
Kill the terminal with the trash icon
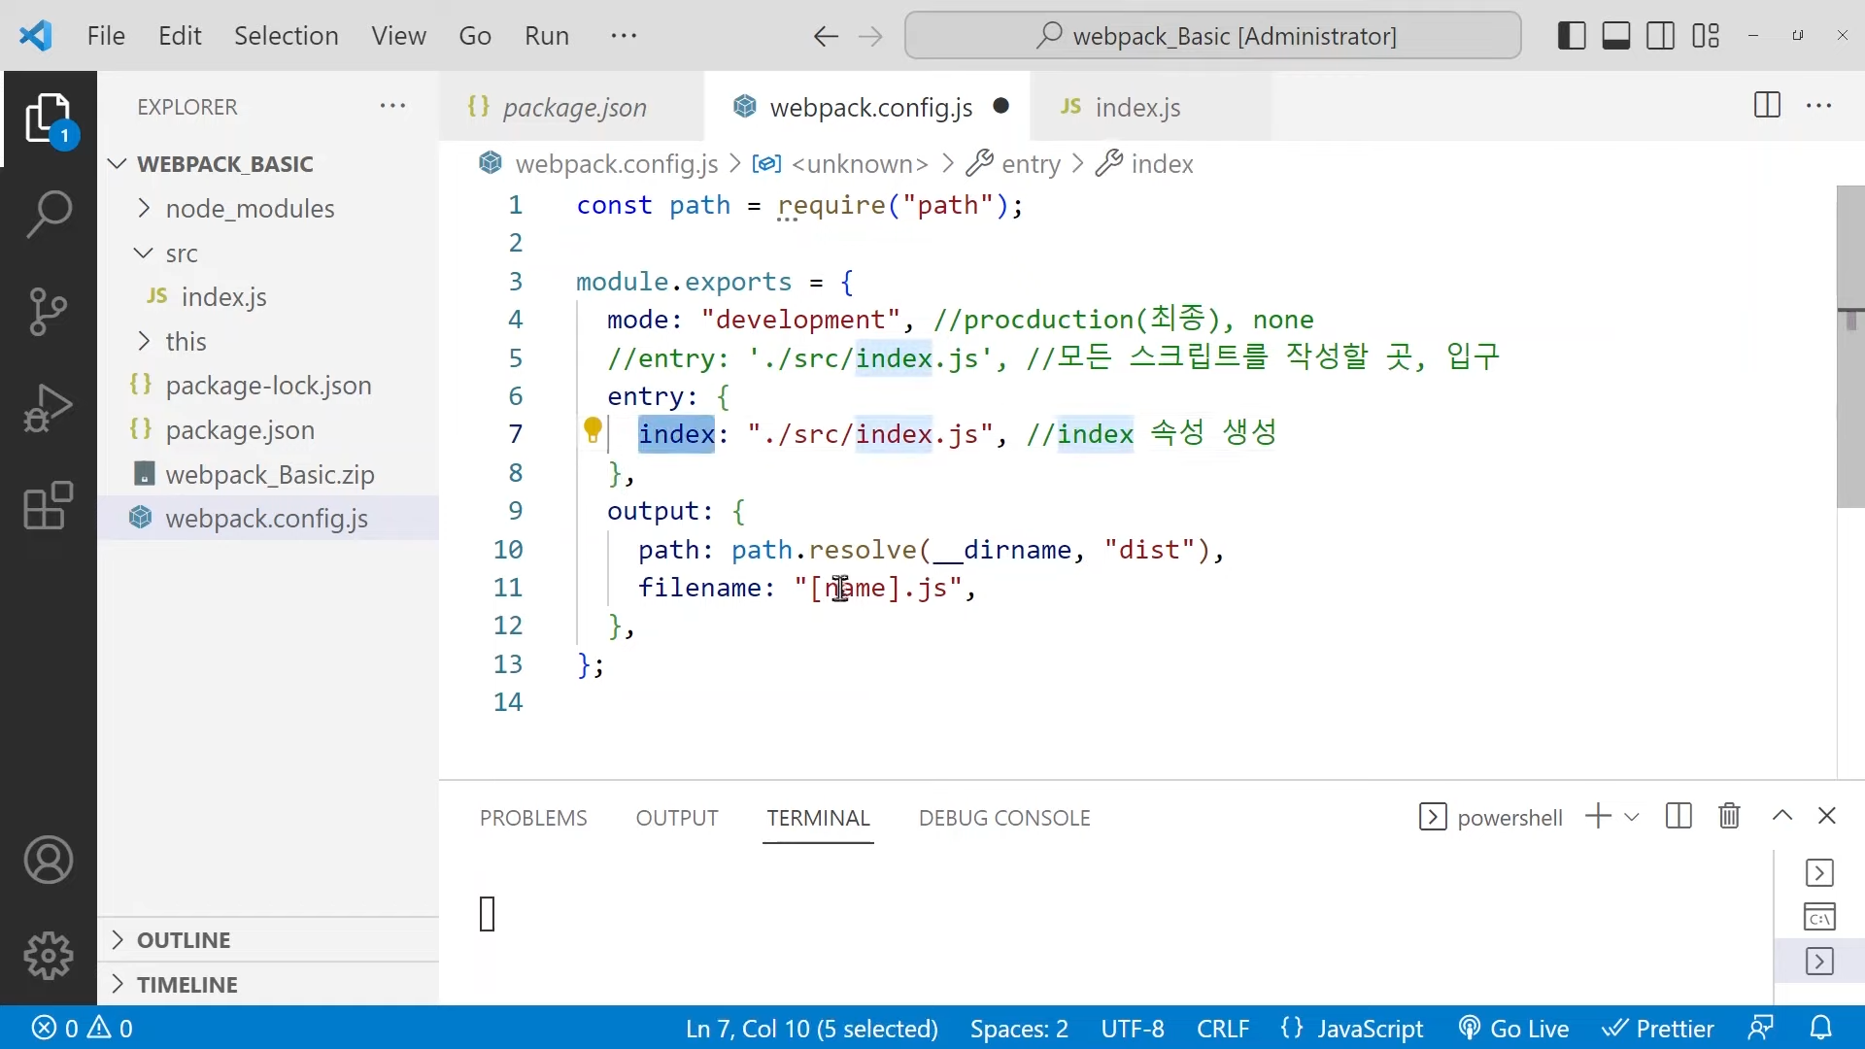point(1729,816)
